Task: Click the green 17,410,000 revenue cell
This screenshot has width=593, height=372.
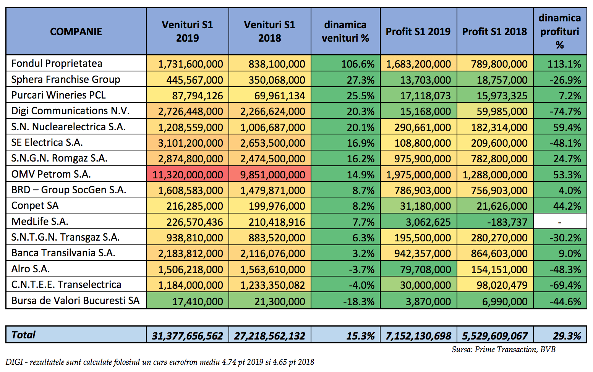Action: tap(187, 301)
